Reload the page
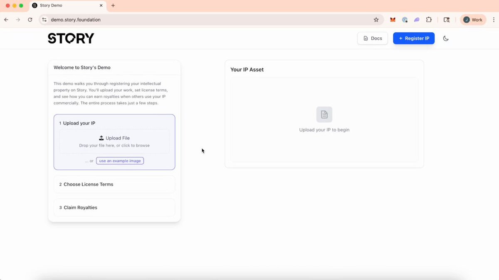The height and width of the screenshot is (280, 499). [30, 19]
